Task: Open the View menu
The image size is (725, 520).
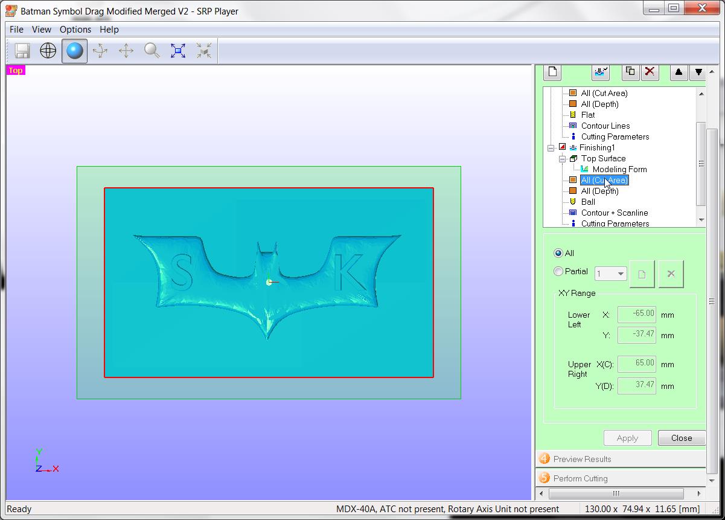Action: coord(42,29)
